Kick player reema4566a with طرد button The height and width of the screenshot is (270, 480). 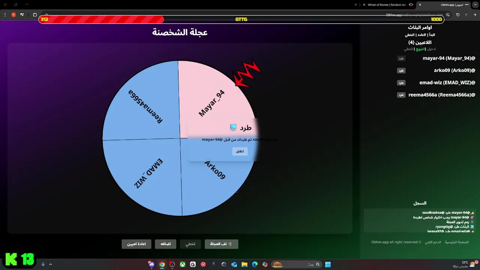401,95
